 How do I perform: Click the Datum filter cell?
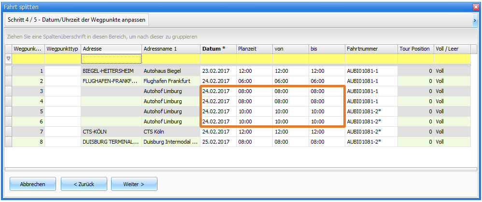tap(217, 59)
